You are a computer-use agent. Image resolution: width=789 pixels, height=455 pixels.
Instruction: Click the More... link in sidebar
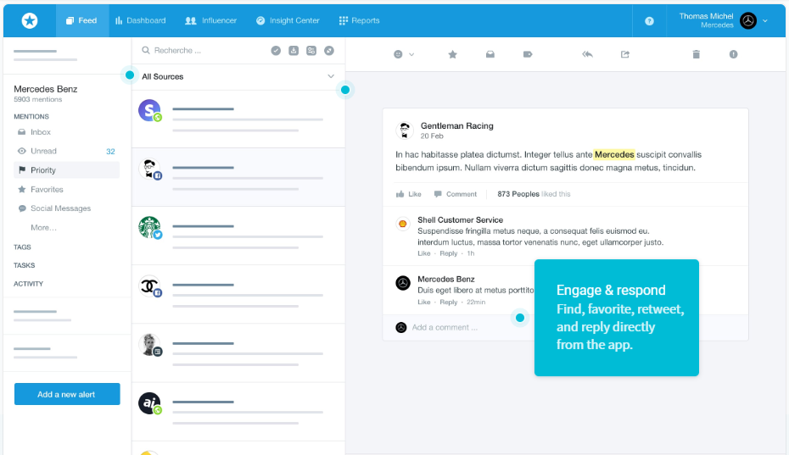click(x=43, y=227)
